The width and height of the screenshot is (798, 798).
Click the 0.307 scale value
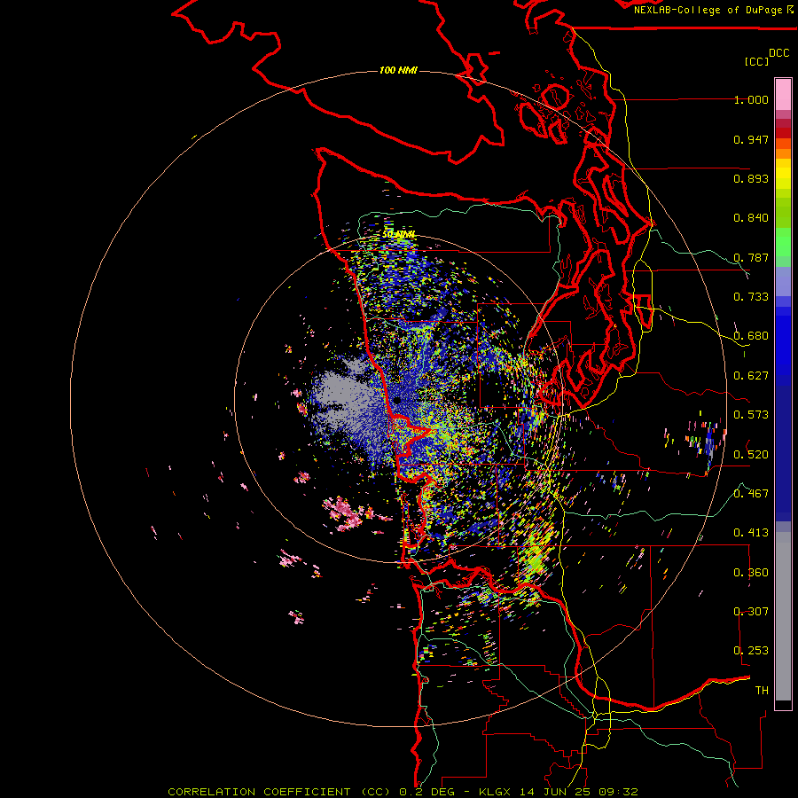click(x=751, y=612)
